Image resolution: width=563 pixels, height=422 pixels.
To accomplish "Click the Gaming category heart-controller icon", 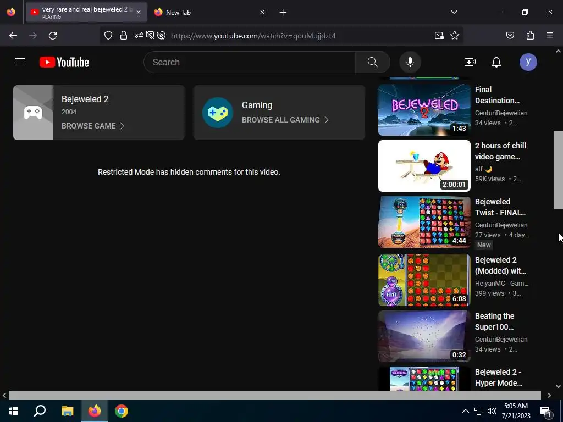I will pos(218,113).
